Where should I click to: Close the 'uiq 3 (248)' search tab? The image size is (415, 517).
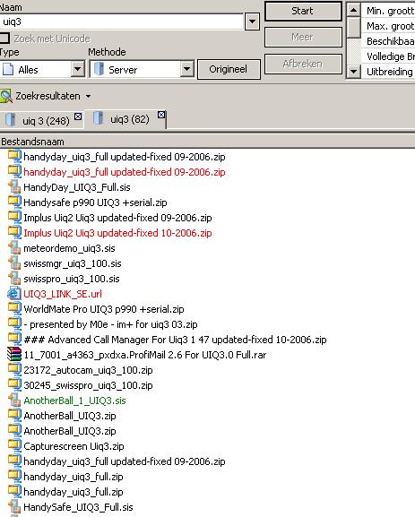point(78,116)
